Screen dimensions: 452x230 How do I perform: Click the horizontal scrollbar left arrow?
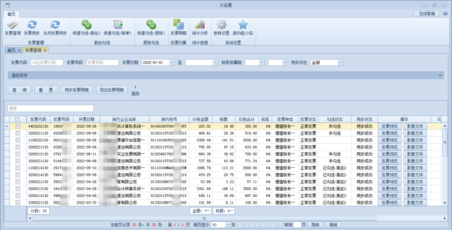[x=30, y=218]
